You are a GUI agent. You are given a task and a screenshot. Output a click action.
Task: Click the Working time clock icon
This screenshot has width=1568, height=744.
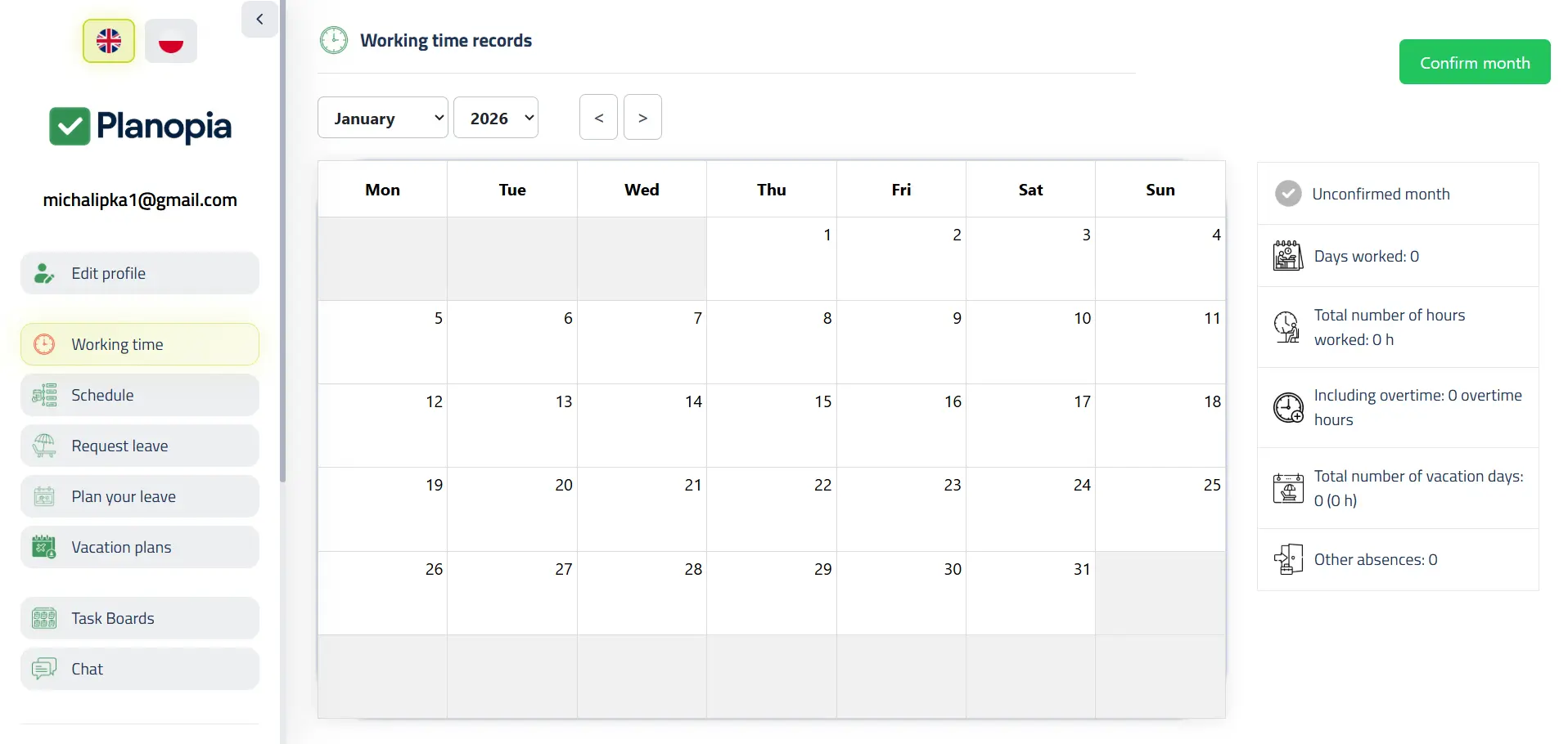[44, 344]
